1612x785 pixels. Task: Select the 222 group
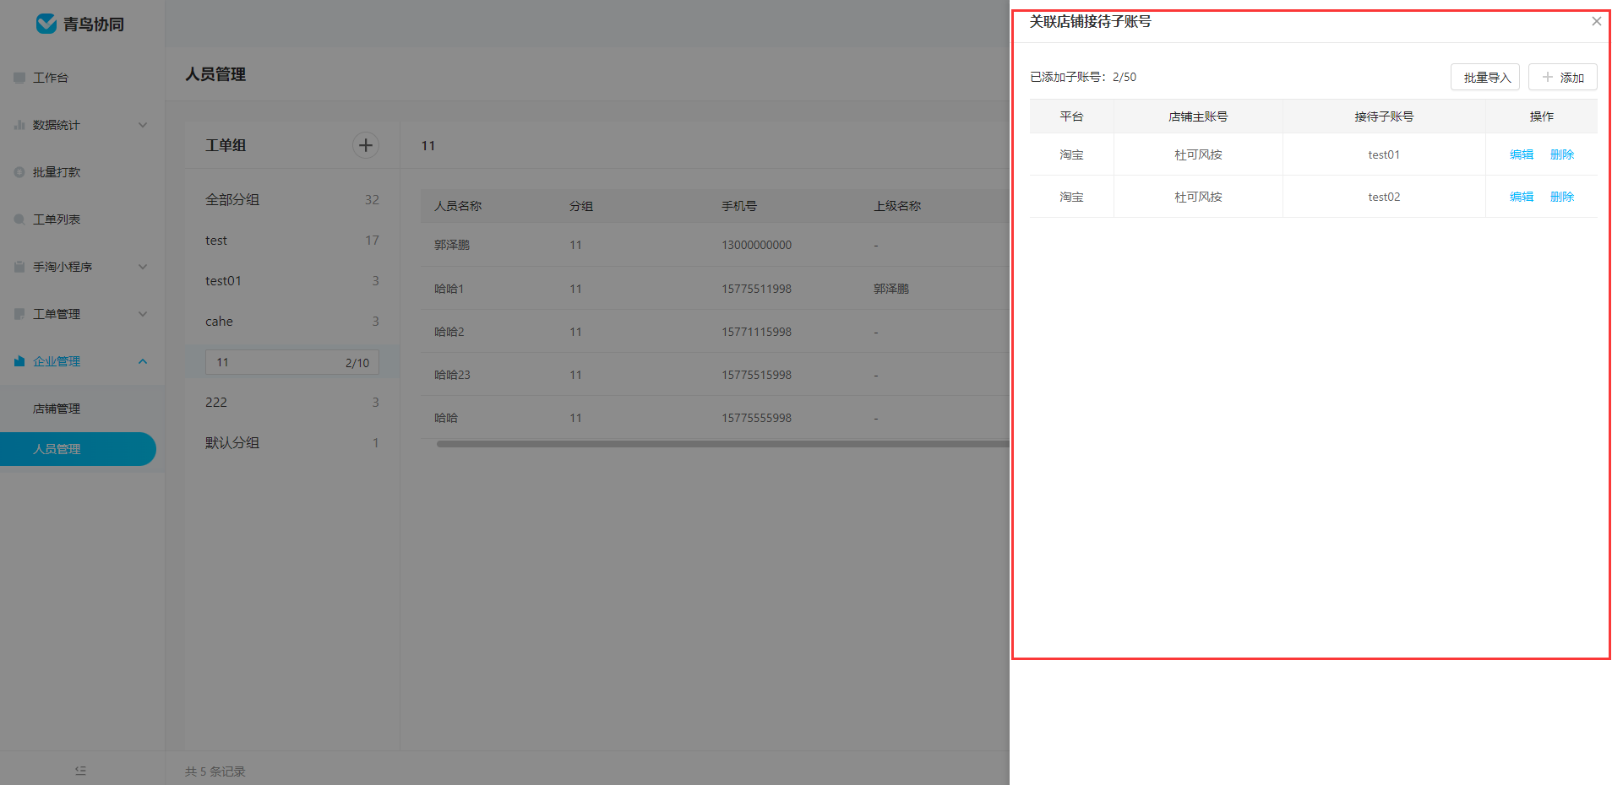(292, 403)
